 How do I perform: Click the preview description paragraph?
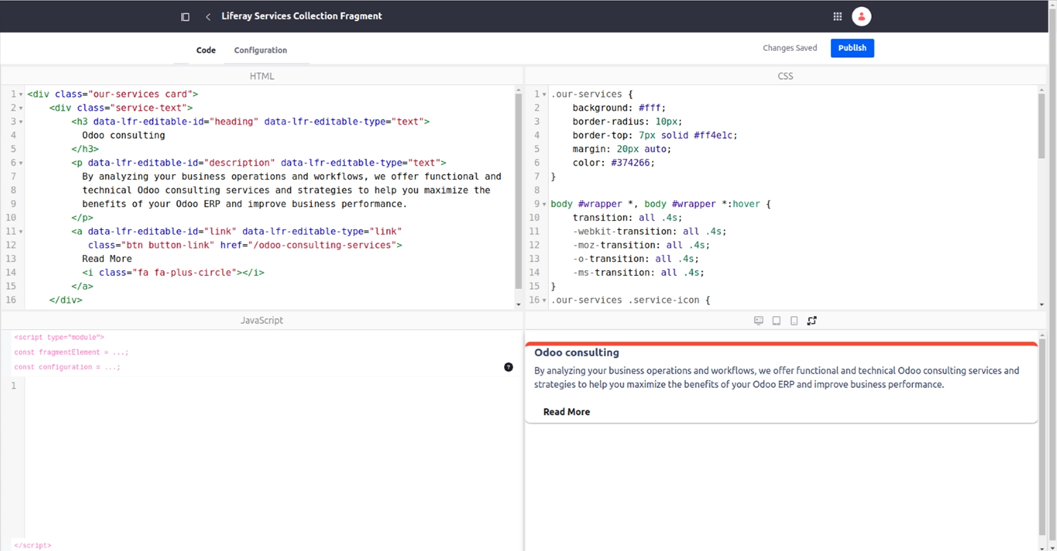(x=777, y=378)
